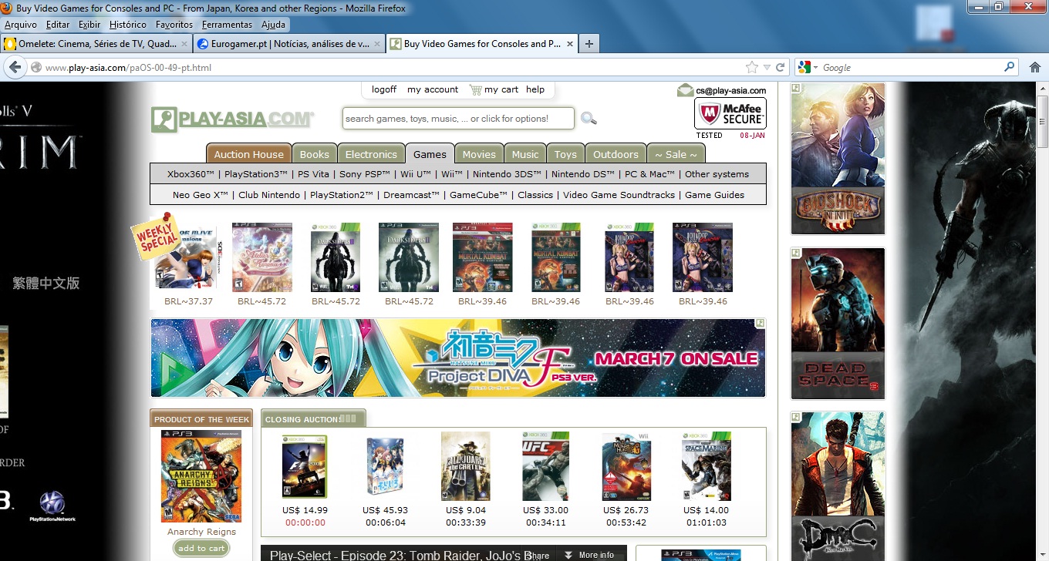Open the PlayStation3 systems link
1049x561 pixels.
pos(256,174)
